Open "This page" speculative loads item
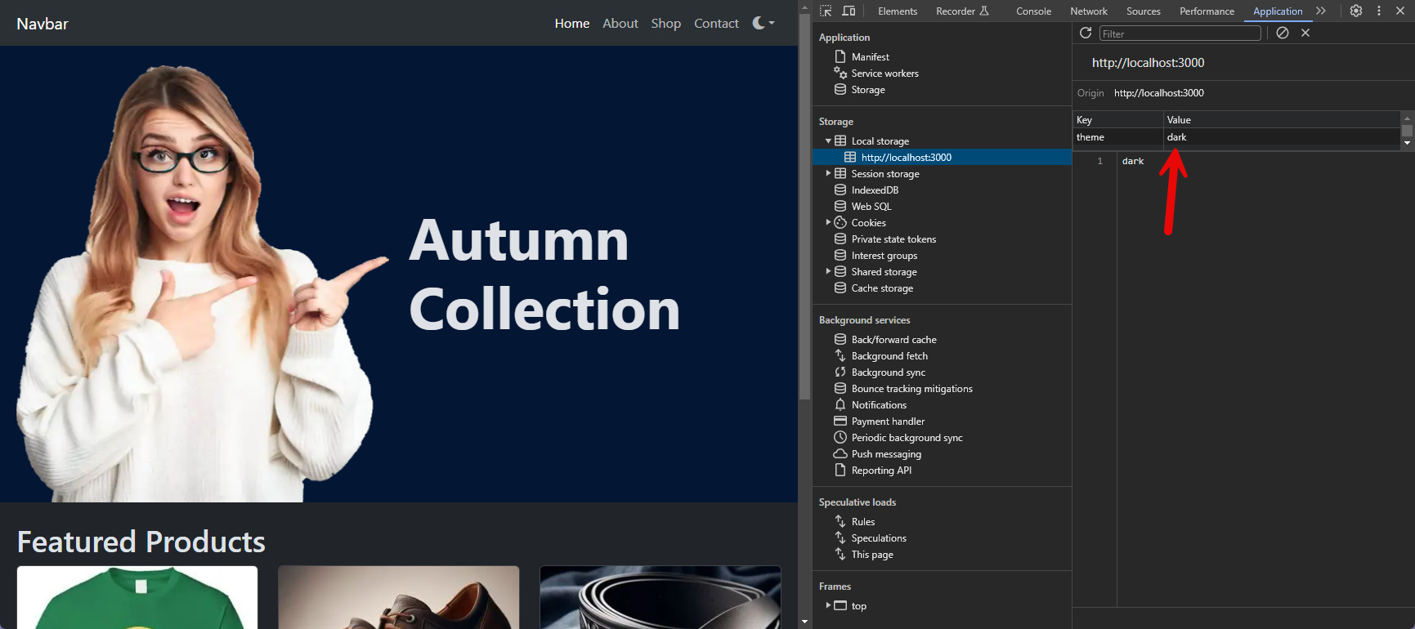Screen dimensions: 1415x629 tap(871, 555)
